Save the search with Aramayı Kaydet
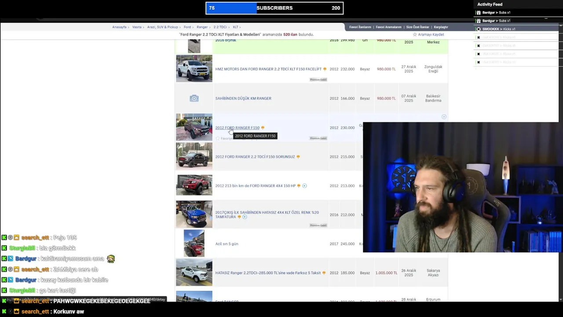Image resolution: width=563 pixels, height=317 pixels. click(431, 34)
